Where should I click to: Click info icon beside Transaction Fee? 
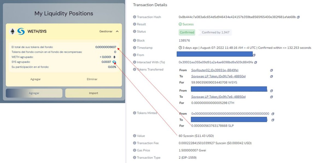134,143
